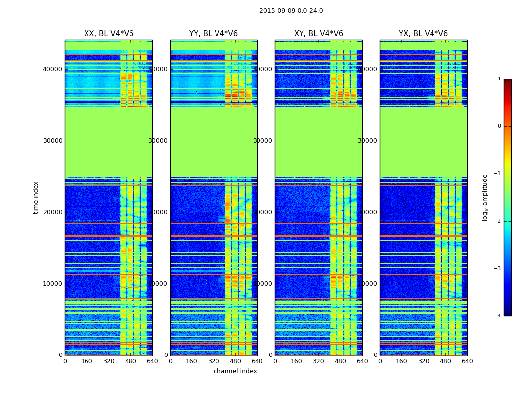Click the XX, BL V4*V6 panel title
519x395 pixels.
109,34
